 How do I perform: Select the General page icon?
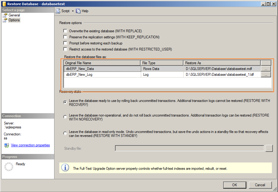[x=5, y=15]
